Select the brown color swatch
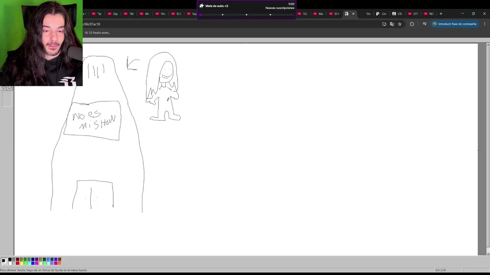This screenshot has height=275, width=490. [60, 259]
